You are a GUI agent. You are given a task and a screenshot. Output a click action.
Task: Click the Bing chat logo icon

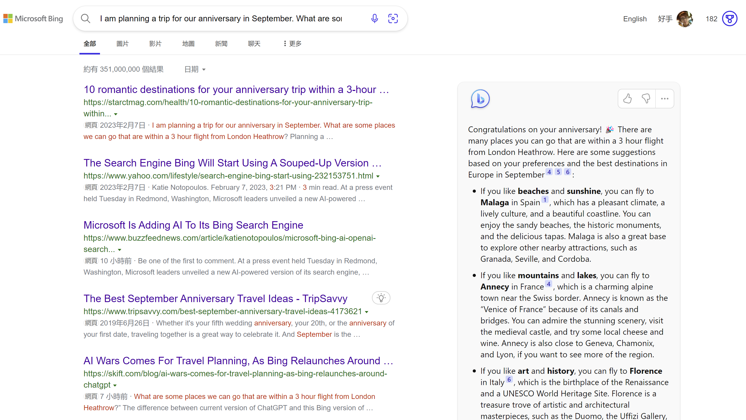tap(480, 99)
